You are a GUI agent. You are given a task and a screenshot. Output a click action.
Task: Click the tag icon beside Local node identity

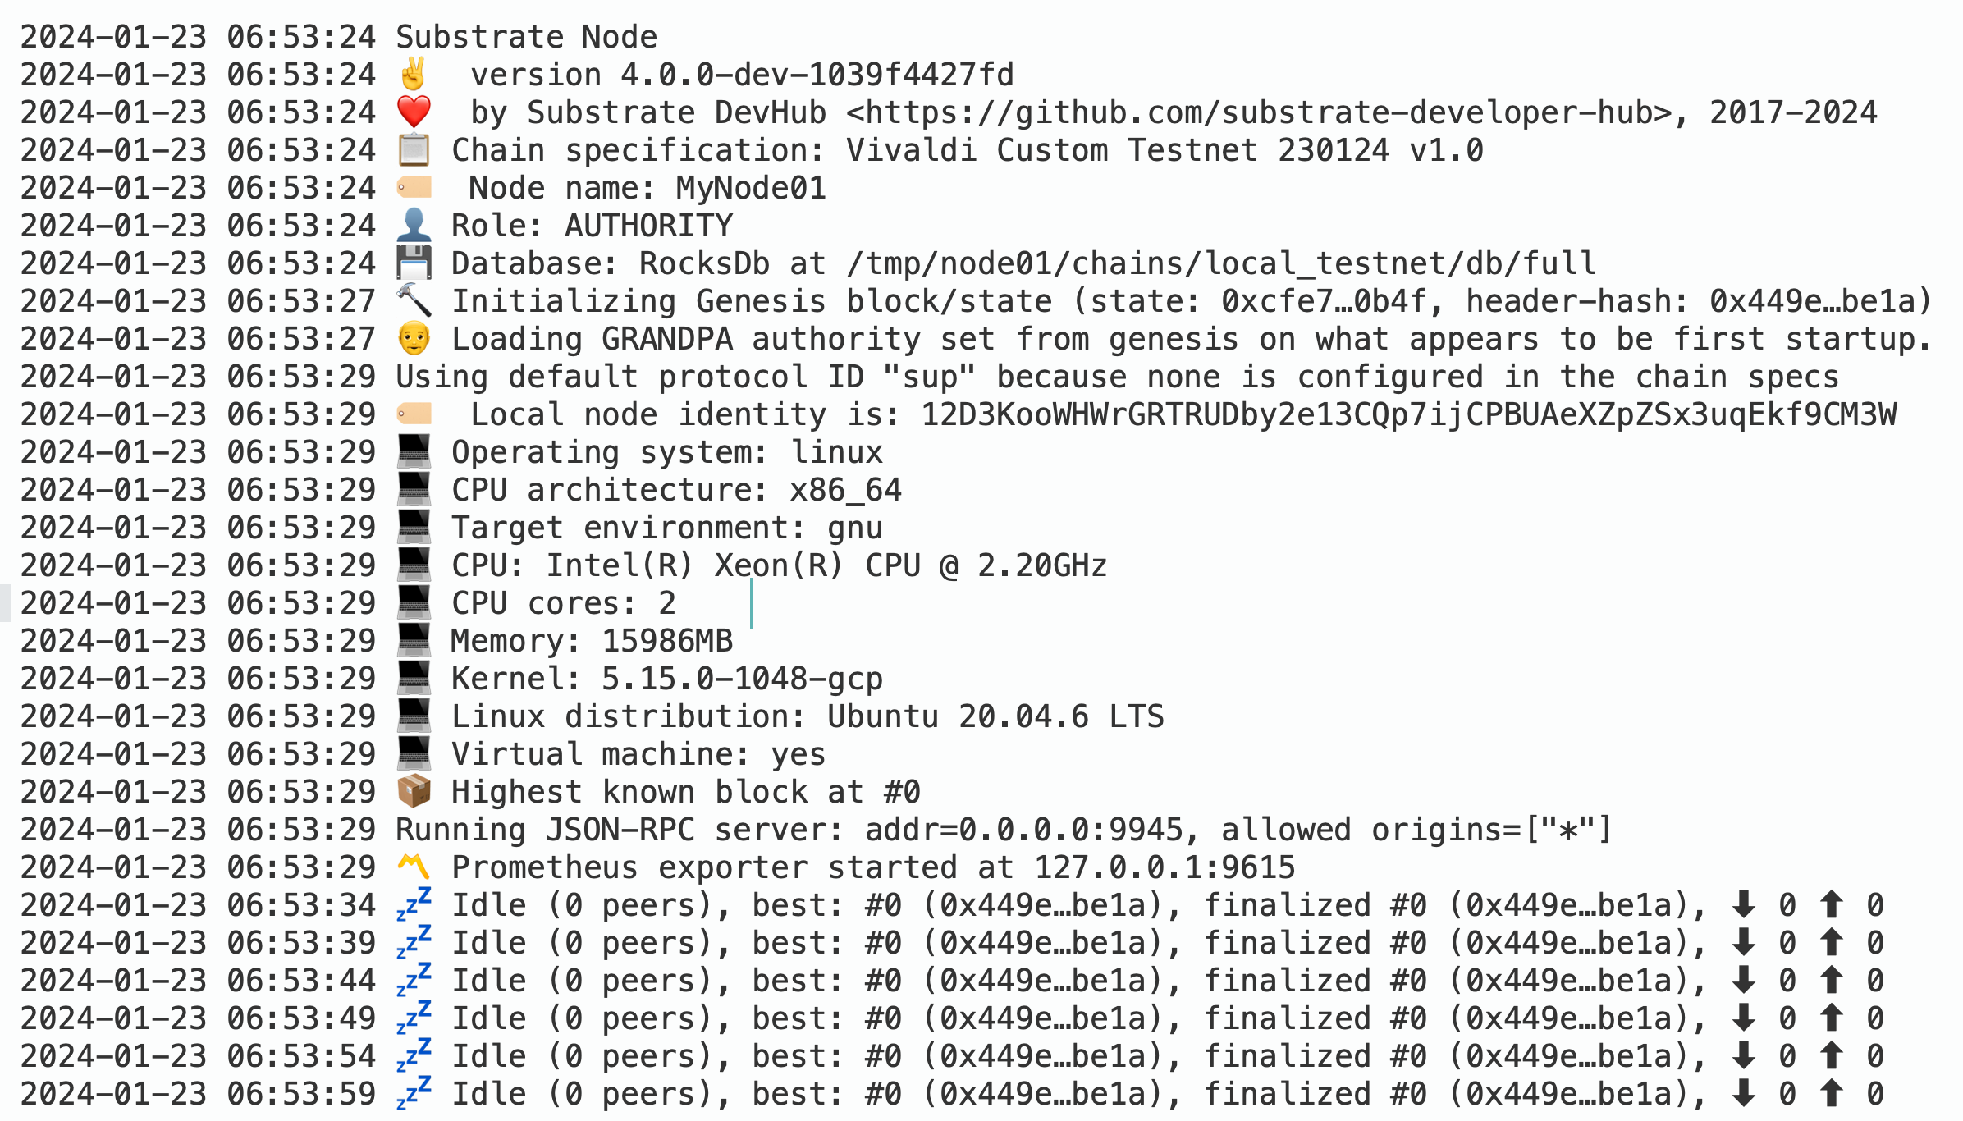click(414, 414)
